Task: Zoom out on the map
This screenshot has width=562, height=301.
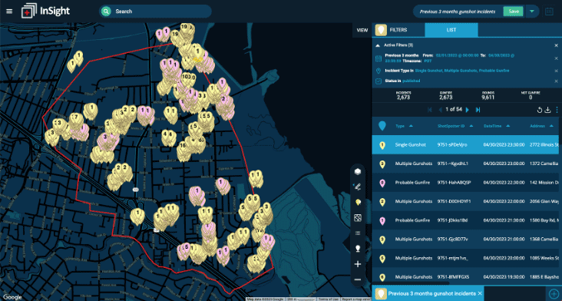Action: (x=357, y=279)
